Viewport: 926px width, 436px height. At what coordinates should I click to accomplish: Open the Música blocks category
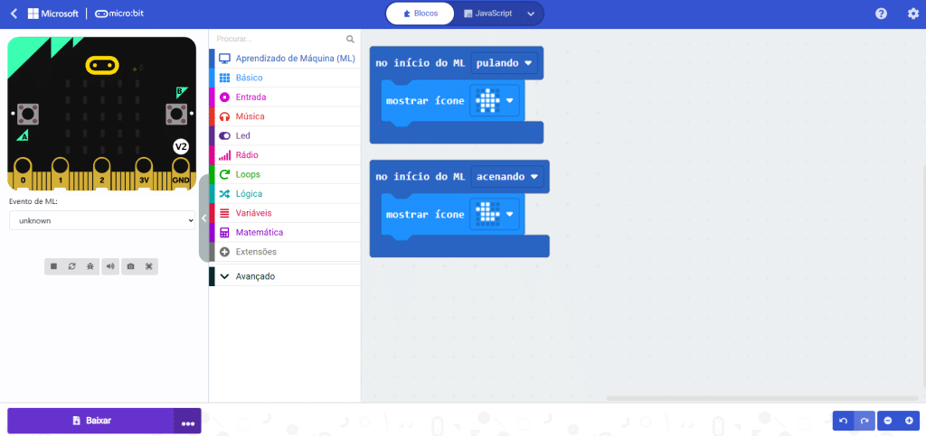pos(285,116)
